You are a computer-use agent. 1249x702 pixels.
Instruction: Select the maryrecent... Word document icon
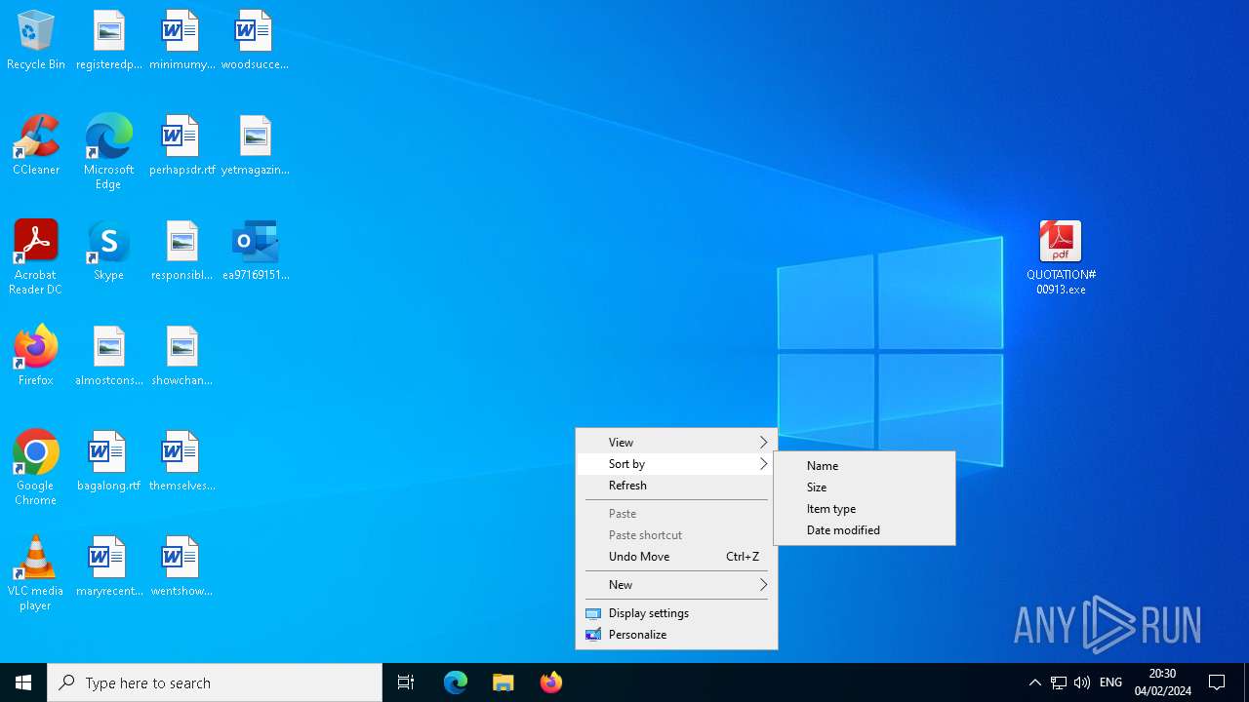click(x=109, y=567)
